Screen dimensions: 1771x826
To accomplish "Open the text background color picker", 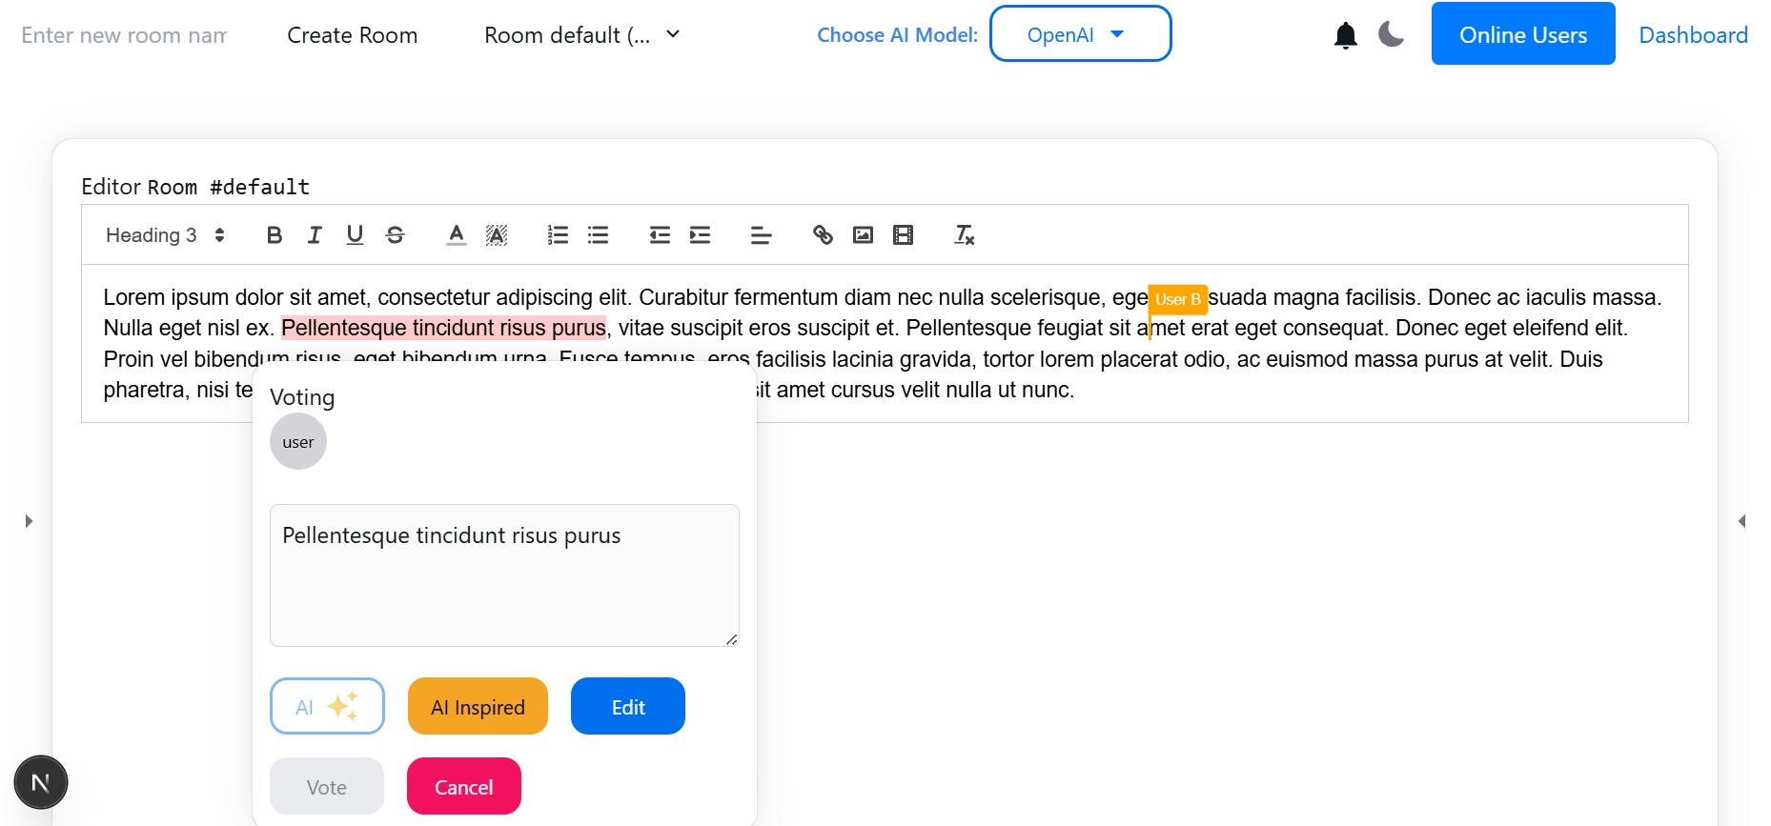I will point(497,235).
